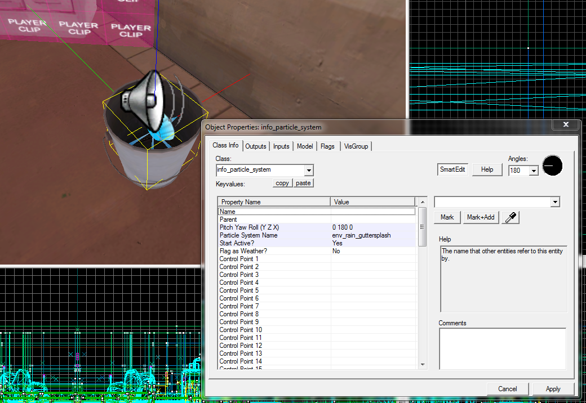Select the Control Point 2 row
The image size is (586, 403).
[x=317, y=267]
